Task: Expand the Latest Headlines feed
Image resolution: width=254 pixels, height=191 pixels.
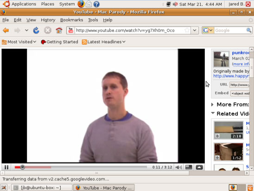Action: pos(104,42)
